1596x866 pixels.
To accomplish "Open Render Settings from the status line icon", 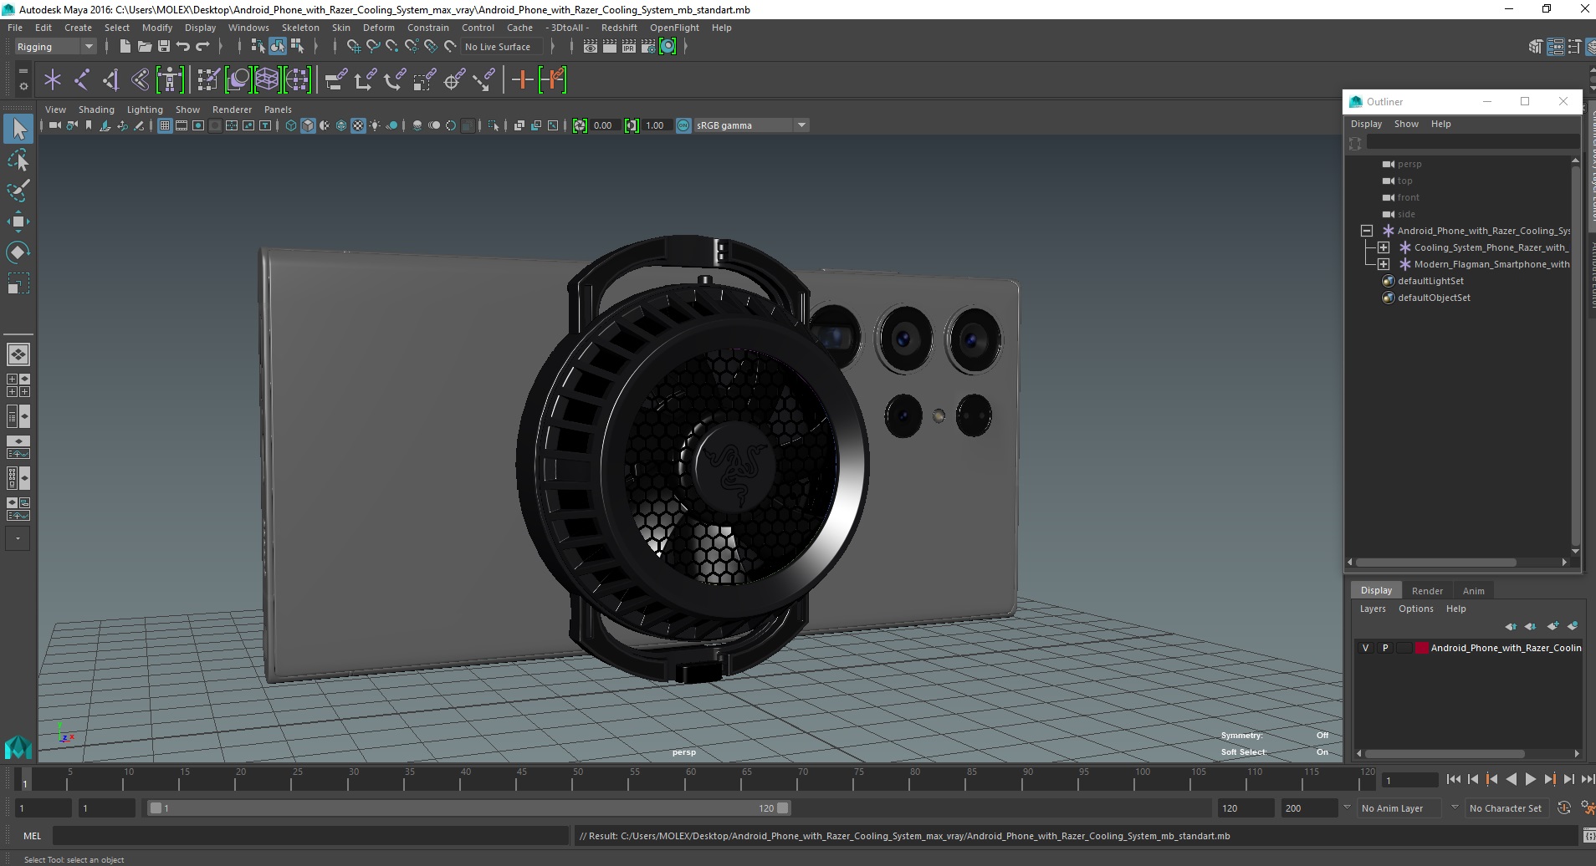I will (648, 47).
